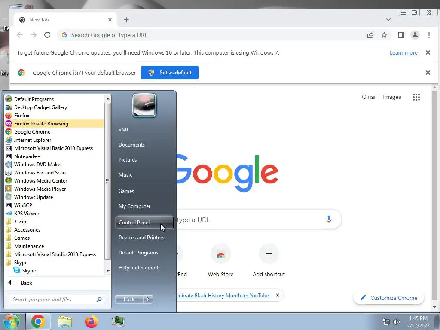
Task: Go forward in Chrome navigation
Action: coord(34,35)
